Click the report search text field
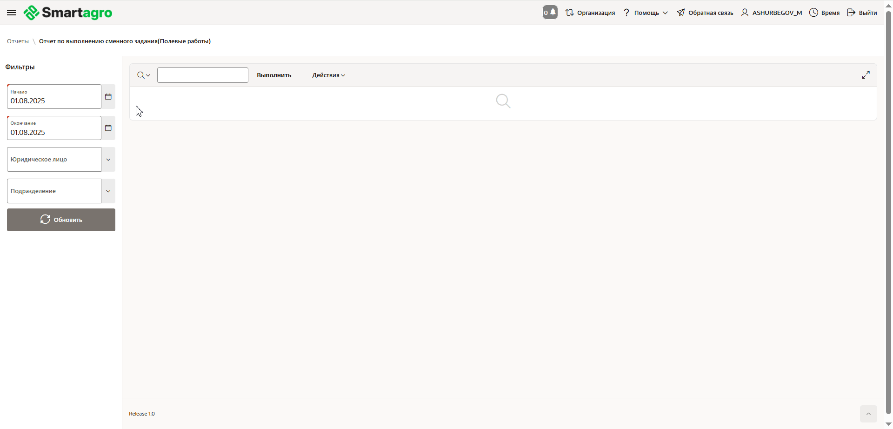This screenshot has width=893, height=429. 202,75
